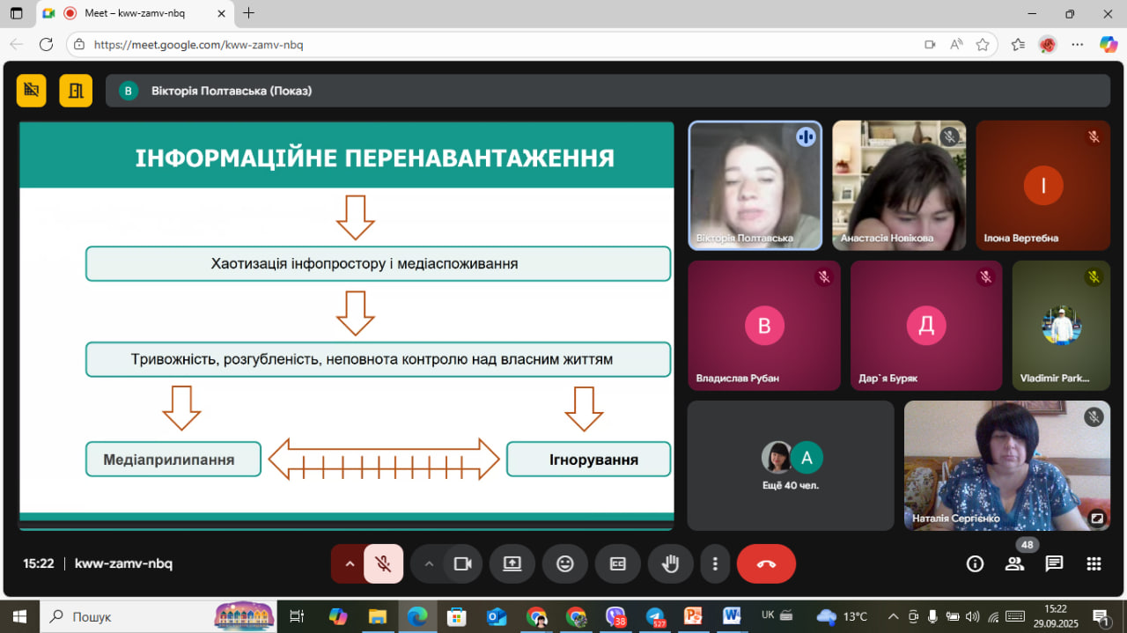The image size is (1127, 633).
Task: Click the Telegram icon in the taskbar
Action: (654, 616)
